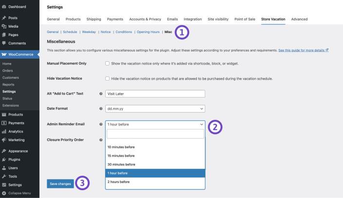Viewport: 343px width, 198px height.
Task: Click the help icon beside Admin Reminder Email
Action: click(101, 124)
